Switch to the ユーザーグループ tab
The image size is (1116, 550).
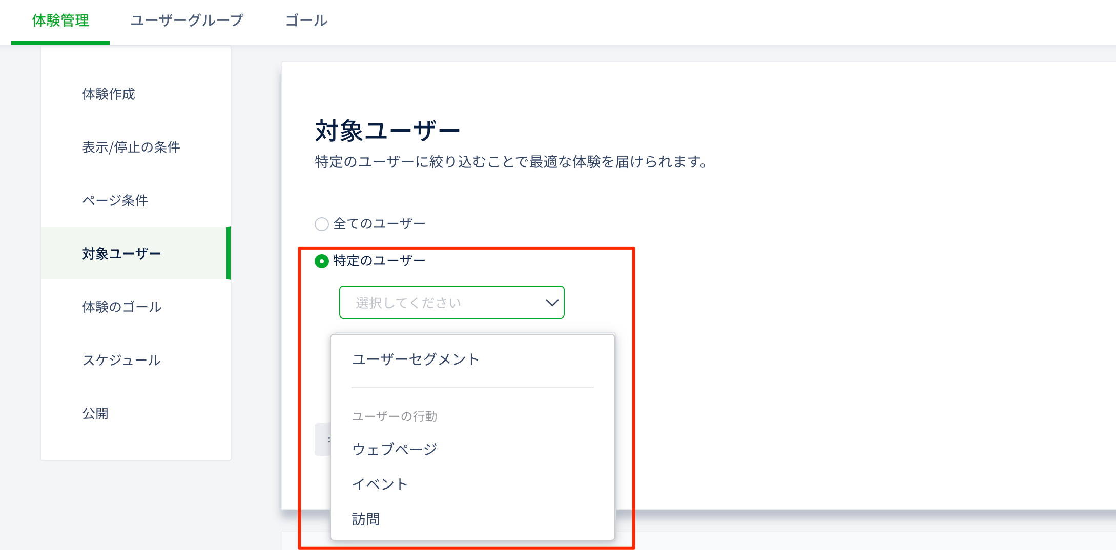(x=187, y=21)
